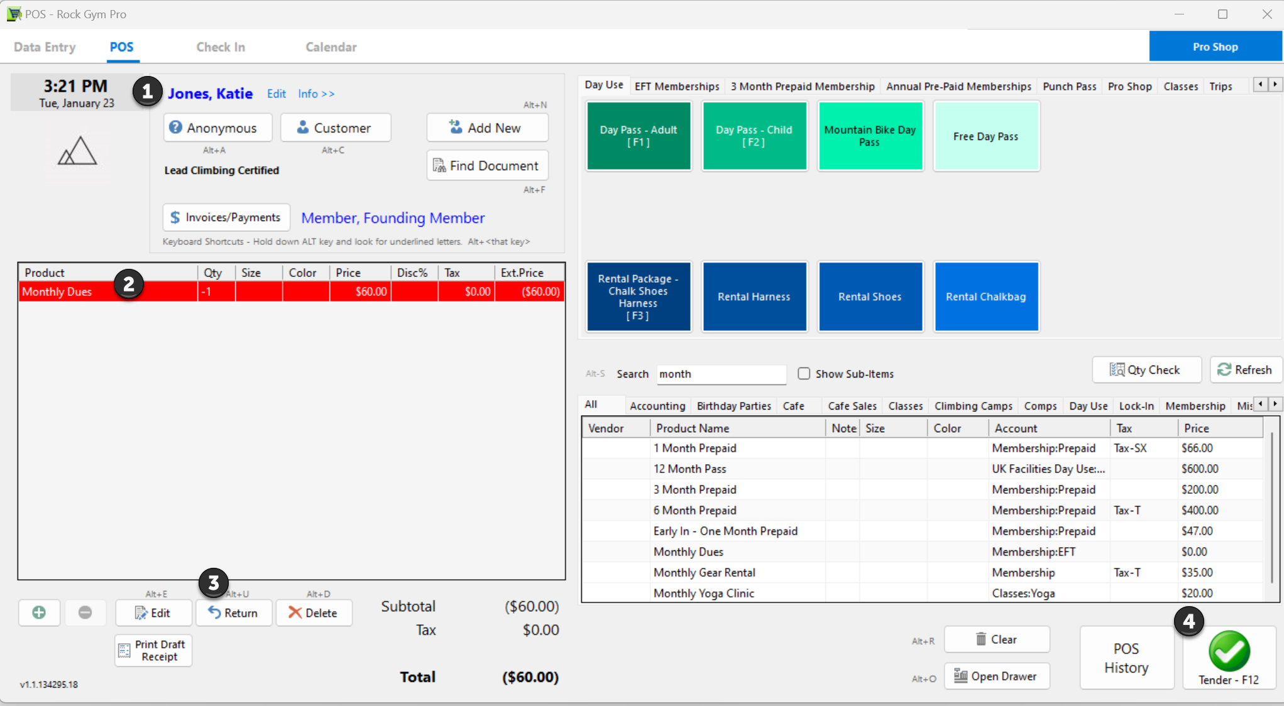The width and height of the screenshot is (1284, 706).
Task: Click the product list vertical scrollbar
Action: point(1273,509)
